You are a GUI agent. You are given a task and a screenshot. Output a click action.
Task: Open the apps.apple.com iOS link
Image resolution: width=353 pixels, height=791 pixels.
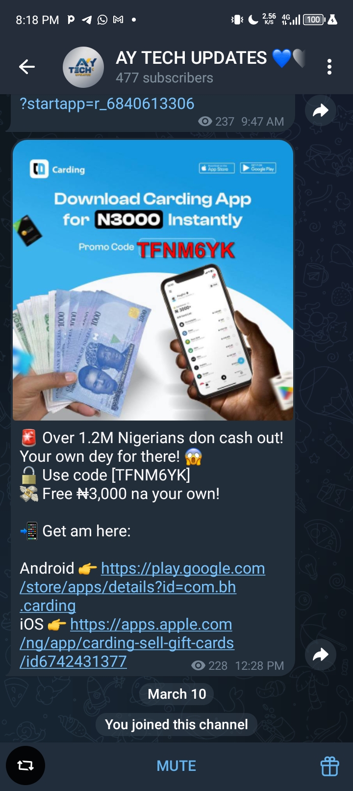click(127, 643)
